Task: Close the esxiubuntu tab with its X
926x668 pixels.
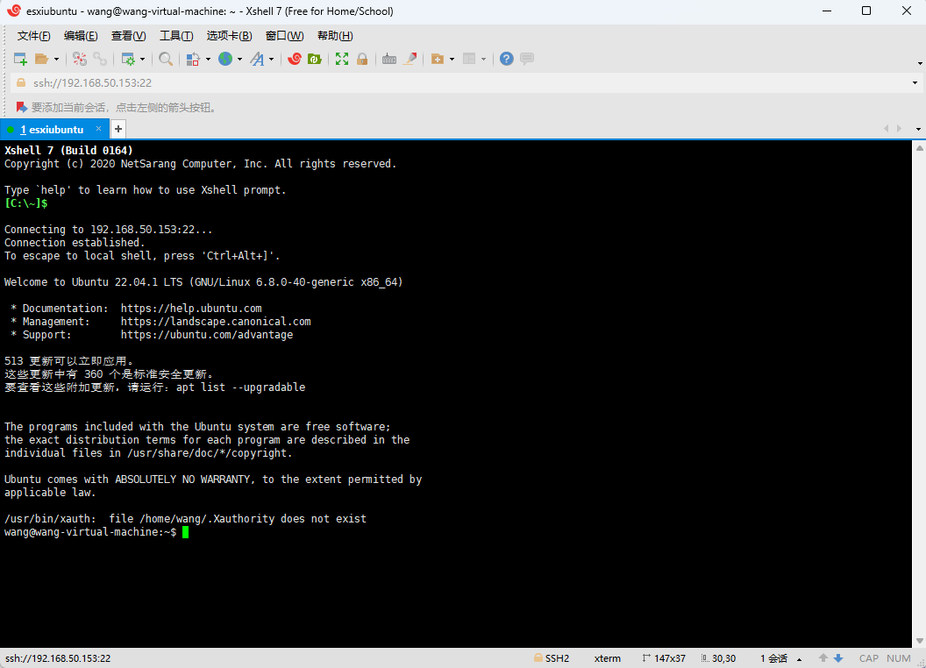Action: pyautogui.click(x=98, y=129)
